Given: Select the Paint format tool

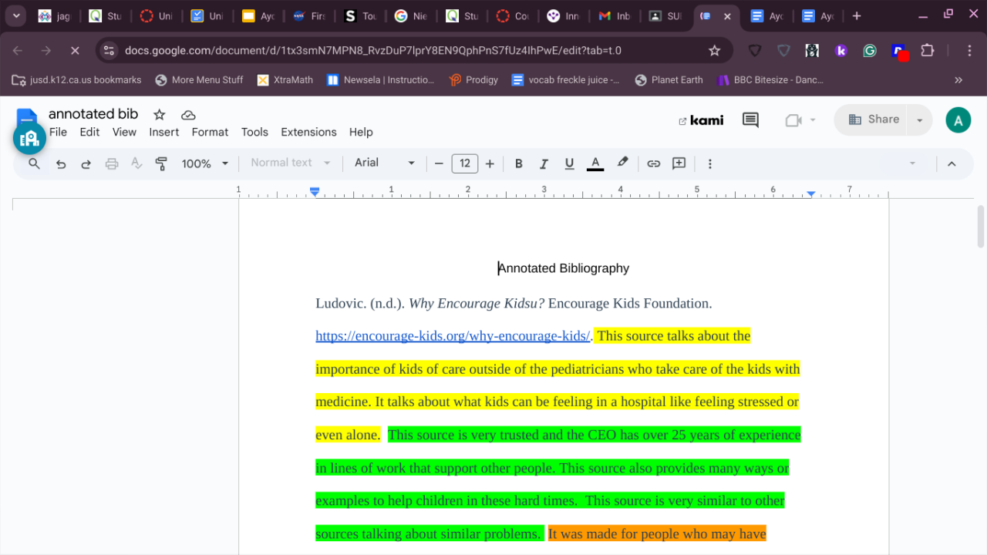Looking at the screenshot, I should [x=161, y=163].
